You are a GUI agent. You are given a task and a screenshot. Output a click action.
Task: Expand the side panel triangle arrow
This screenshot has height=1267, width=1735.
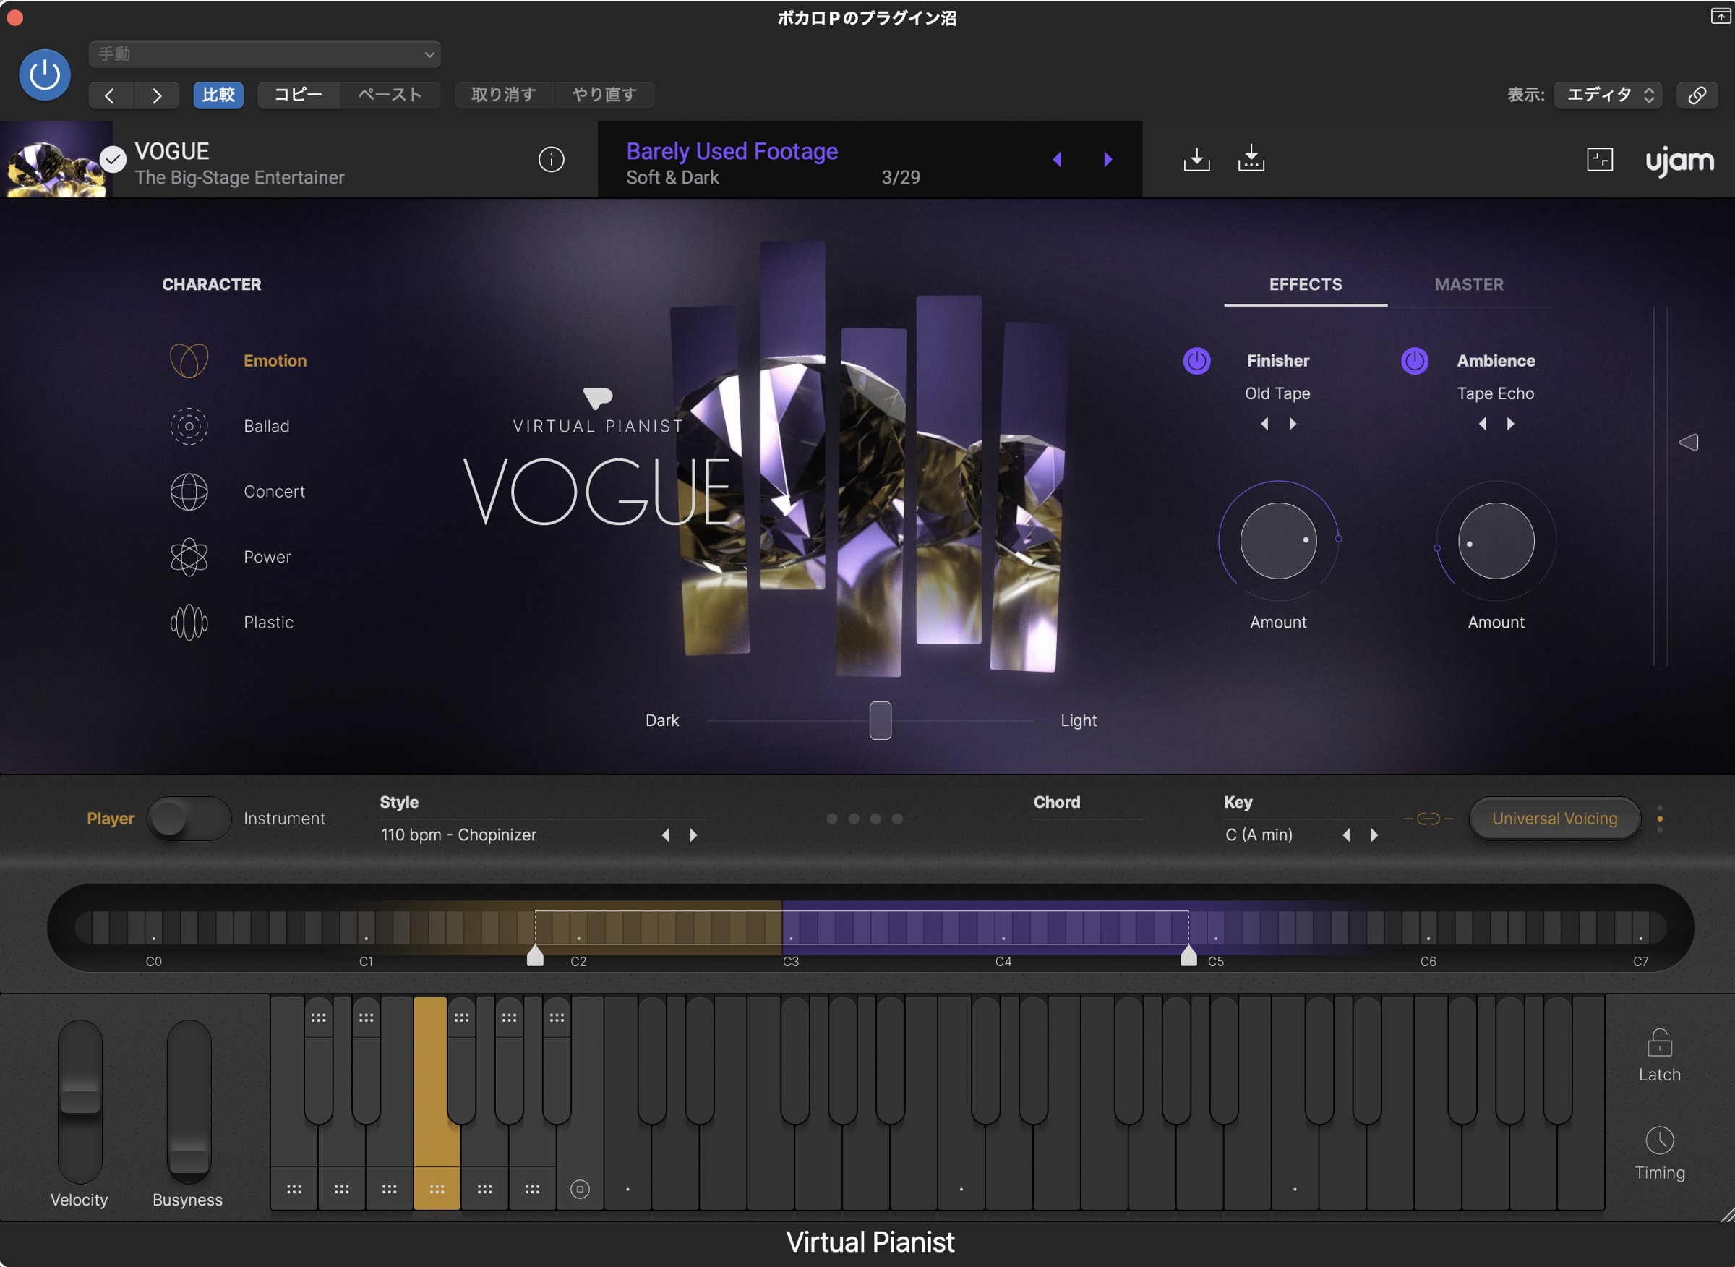click(x=1688, y=443)
